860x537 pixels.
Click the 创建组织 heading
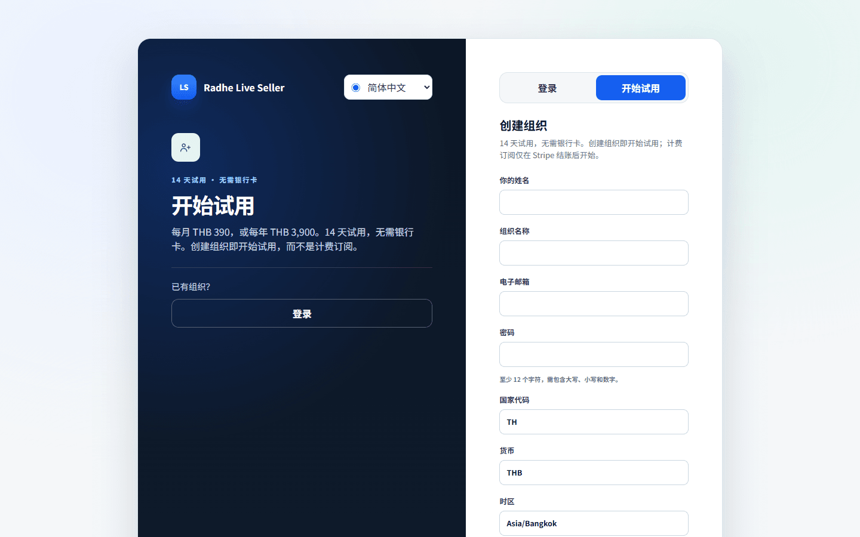pos(523,126)
